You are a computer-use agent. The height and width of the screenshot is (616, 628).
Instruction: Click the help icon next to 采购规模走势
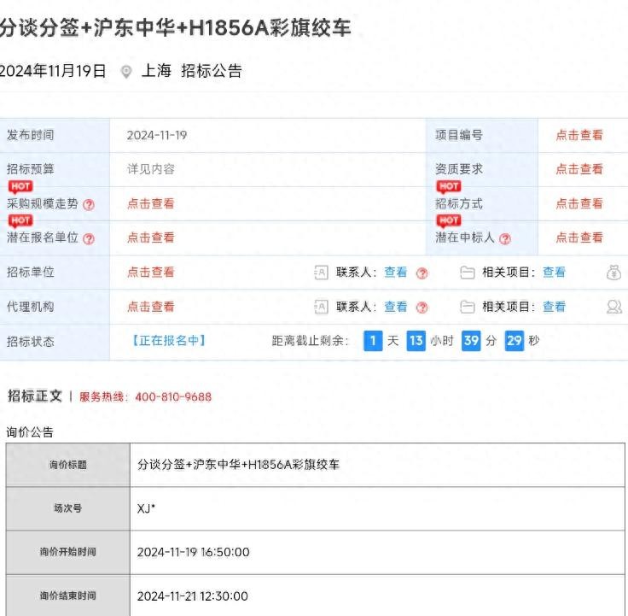pyautogui.click(x=89, y=204)
